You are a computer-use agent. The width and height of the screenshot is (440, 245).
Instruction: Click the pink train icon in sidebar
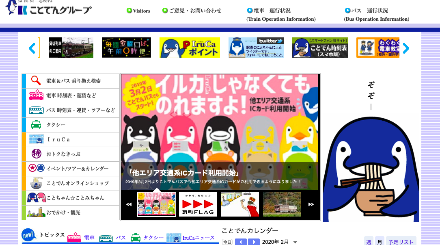[x=36, y=95]
